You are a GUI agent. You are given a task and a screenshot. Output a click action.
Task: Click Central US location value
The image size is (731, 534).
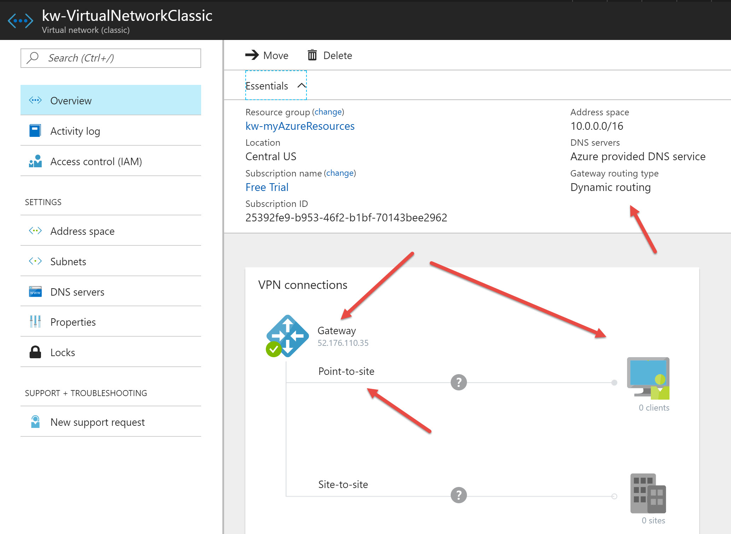click(x=271, y=156)
